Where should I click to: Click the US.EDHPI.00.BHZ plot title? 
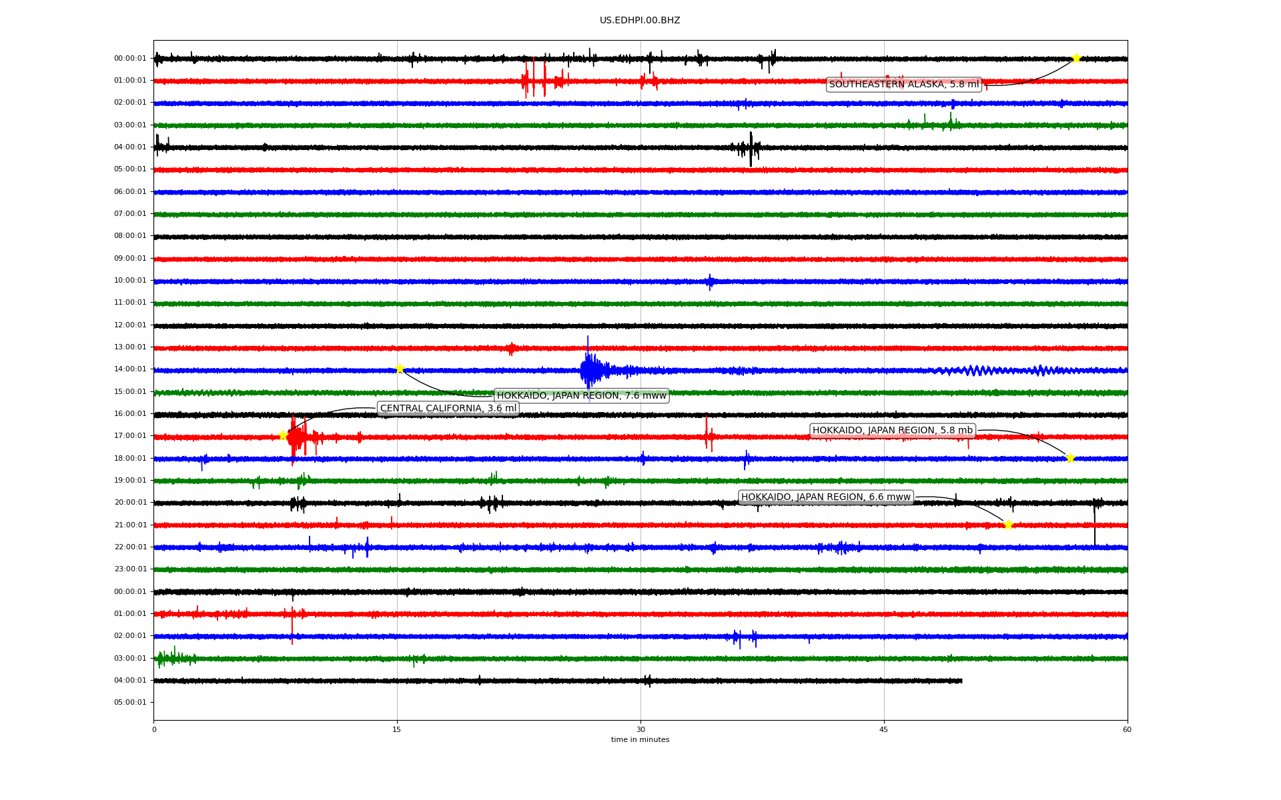[x=639, y=21]
